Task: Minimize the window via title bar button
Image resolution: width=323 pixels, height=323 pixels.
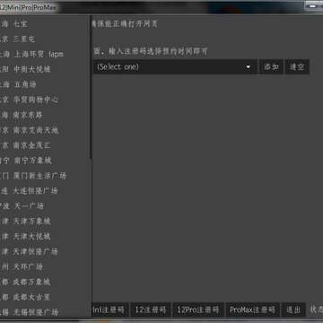Action: pos(312,6)
